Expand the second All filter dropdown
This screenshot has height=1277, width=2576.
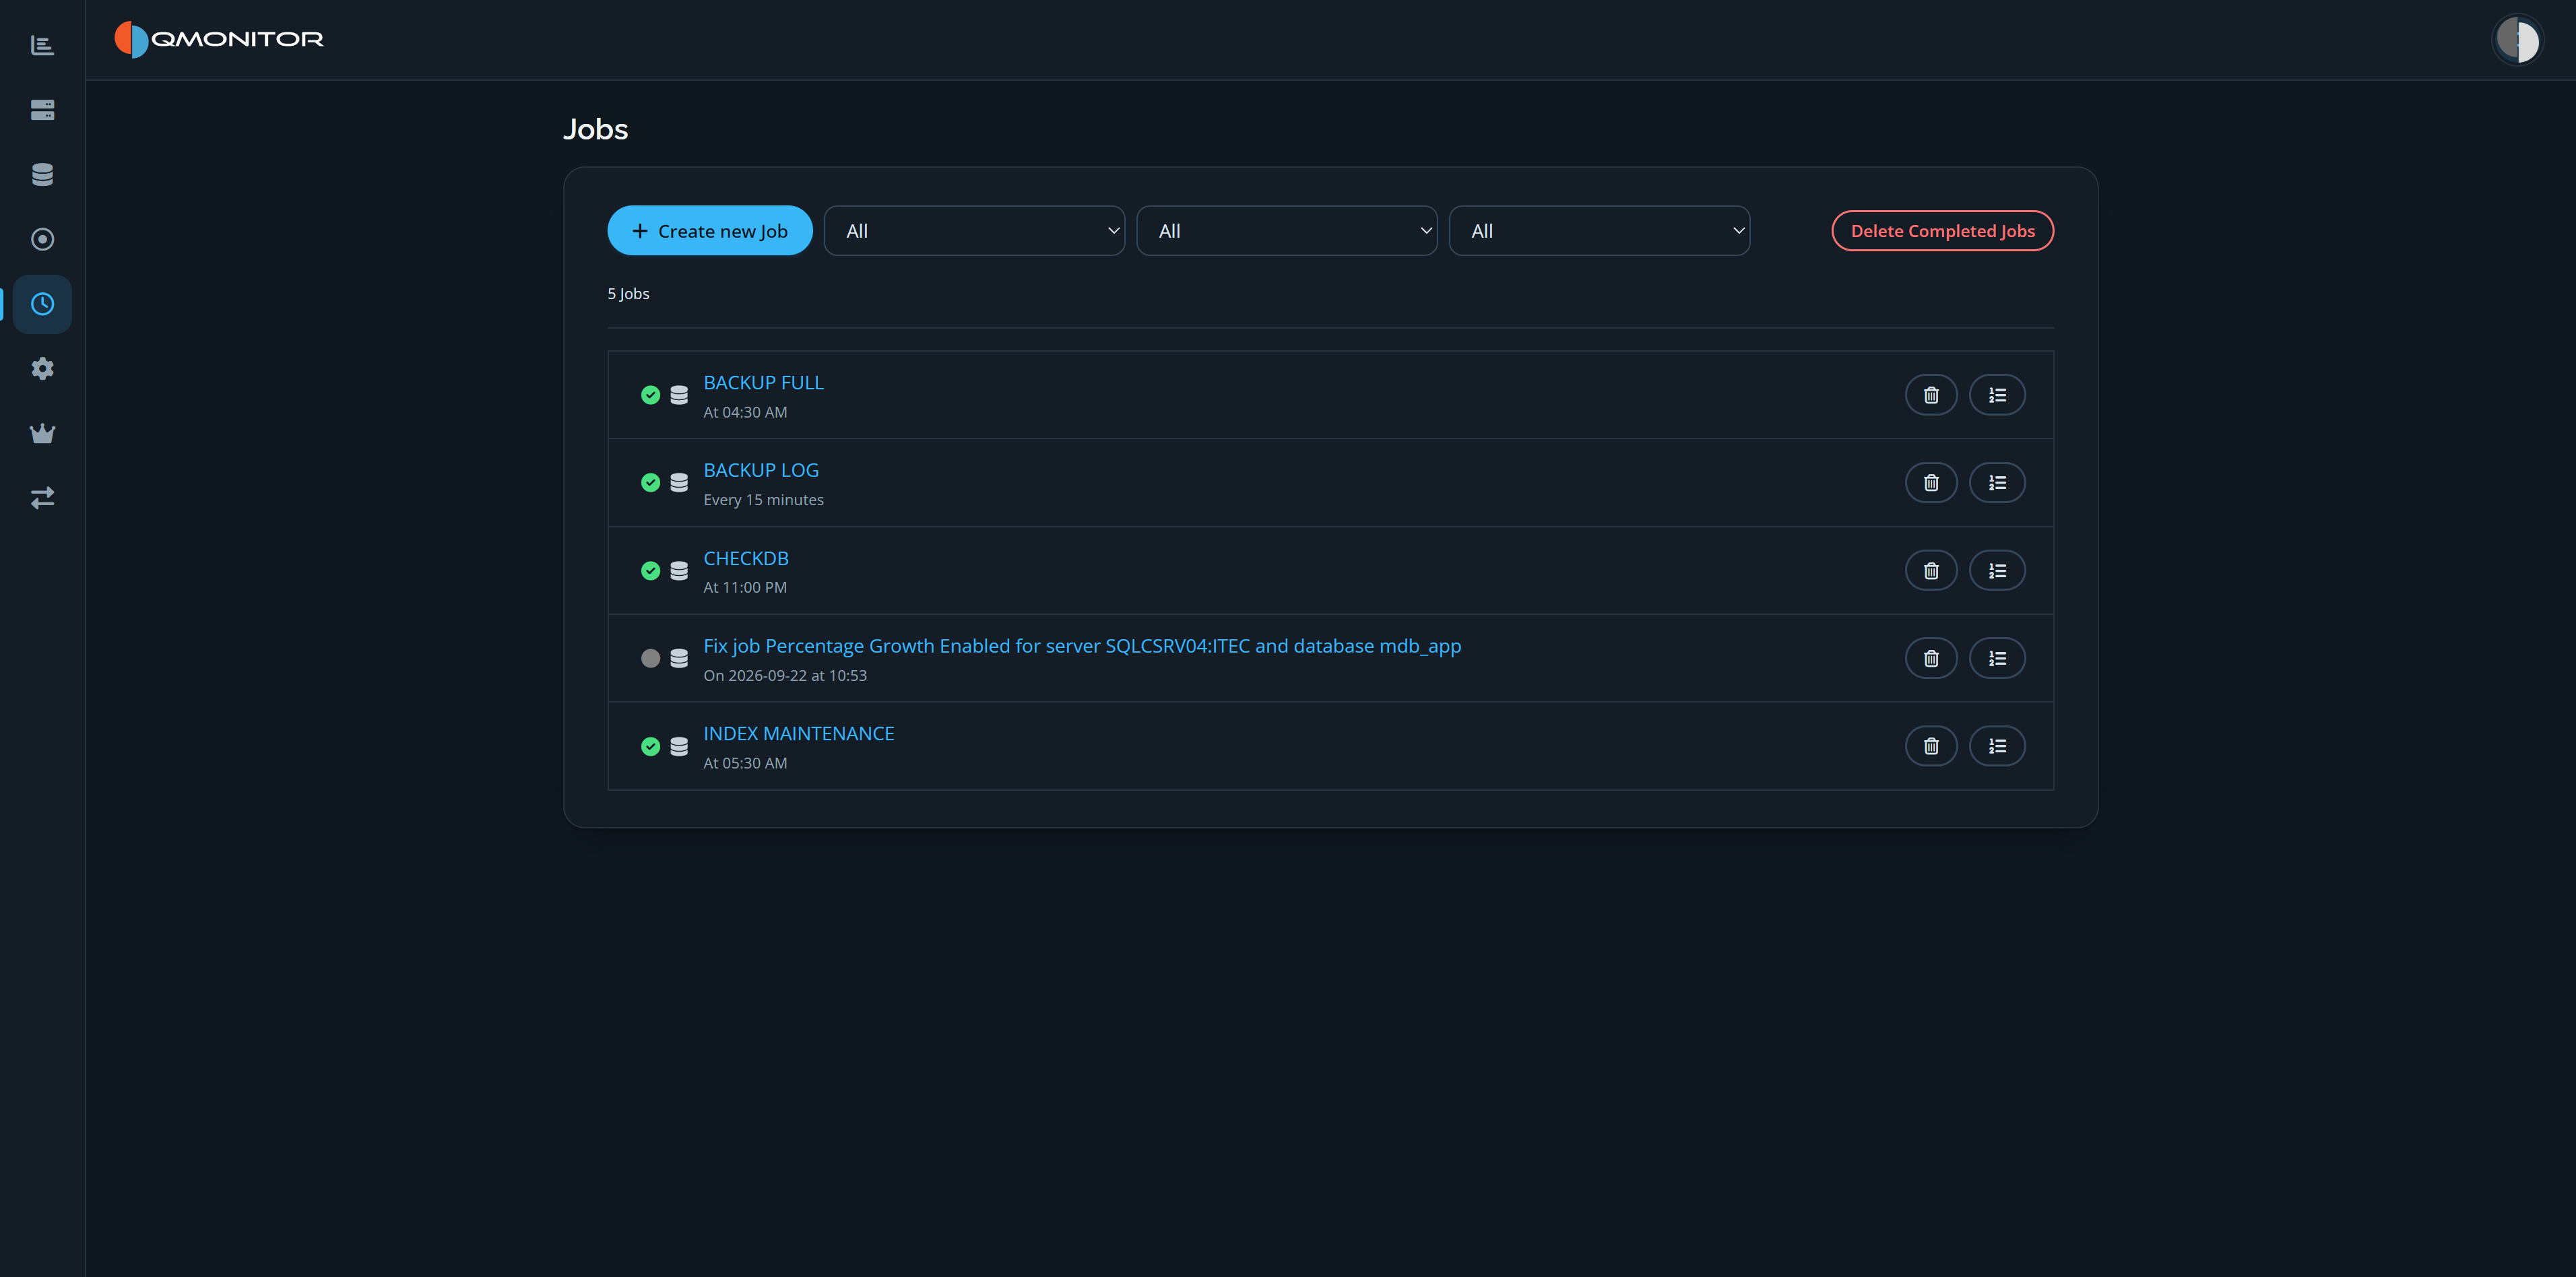pyautogui.click(x=1287, y=231)
